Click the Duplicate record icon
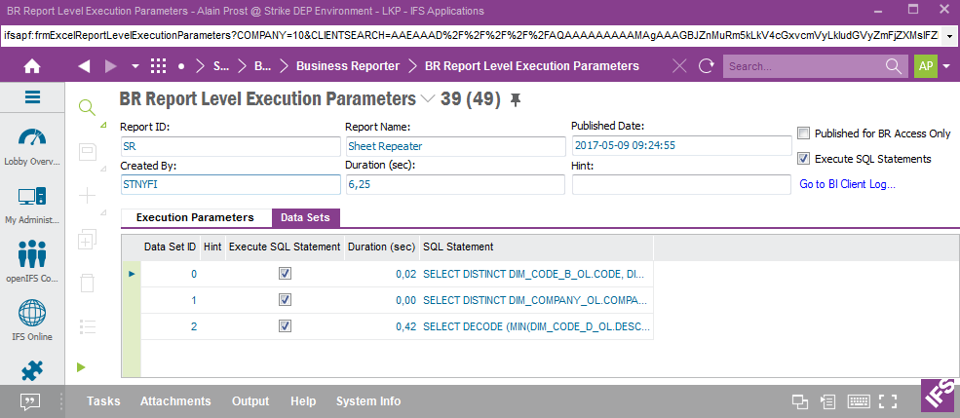Image resolution: width=960 pixels, height=418 pixels. pyautogui.click(x=88, y=240)
